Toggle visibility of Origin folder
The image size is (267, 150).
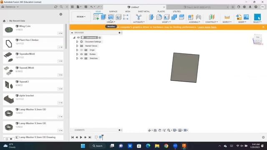click(82, 50)
